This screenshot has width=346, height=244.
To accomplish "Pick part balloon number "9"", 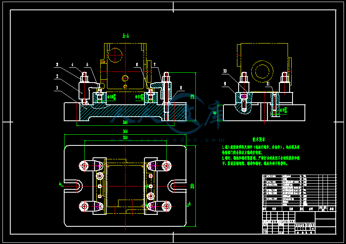I will pyautogui.click(x=225, y=84).
